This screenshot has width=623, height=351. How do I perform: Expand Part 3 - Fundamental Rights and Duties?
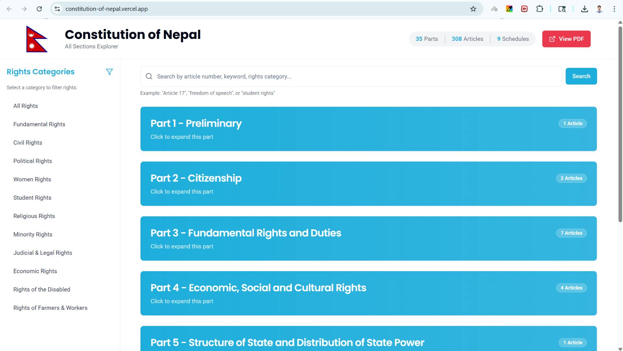[368, 238]
